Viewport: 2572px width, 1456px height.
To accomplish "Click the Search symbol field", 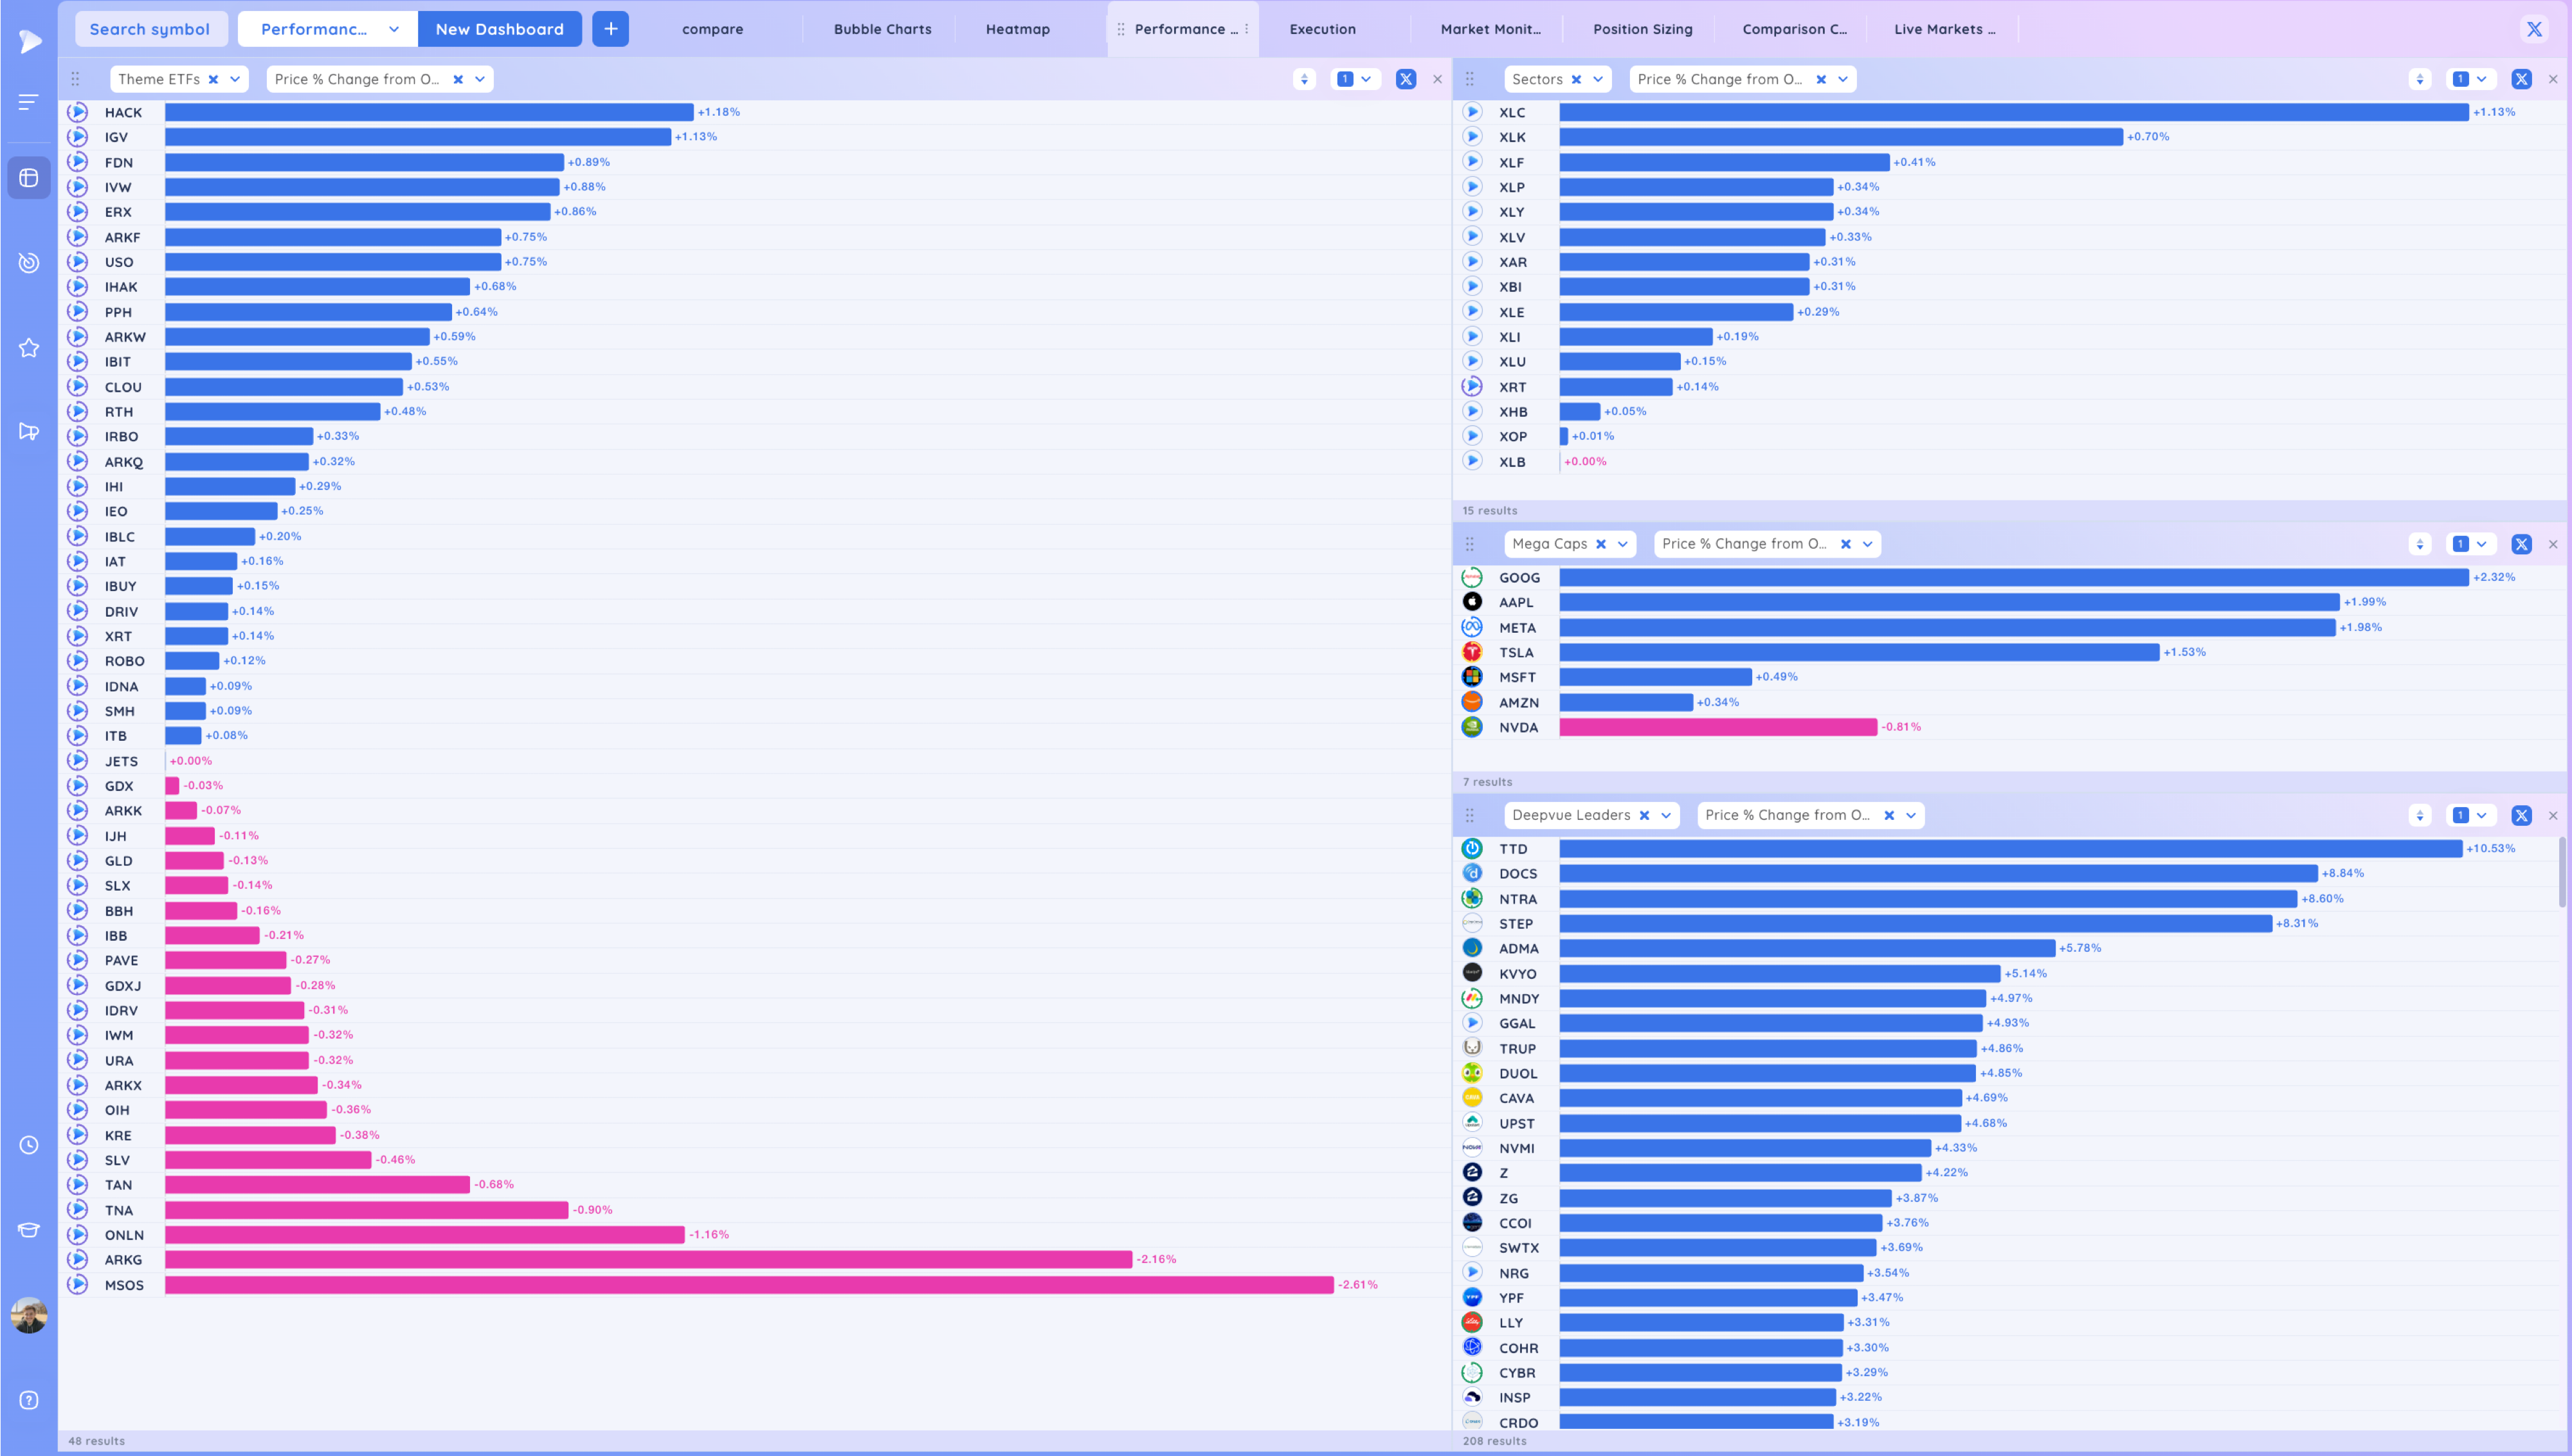I will (x=150, y=29).
